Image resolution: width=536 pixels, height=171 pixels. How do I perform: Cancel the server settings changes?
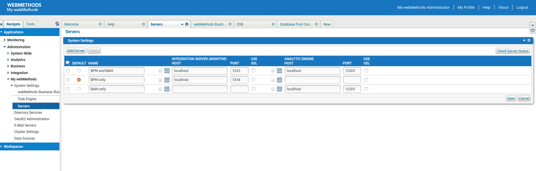pyautogui.click(x=524, y=98)
